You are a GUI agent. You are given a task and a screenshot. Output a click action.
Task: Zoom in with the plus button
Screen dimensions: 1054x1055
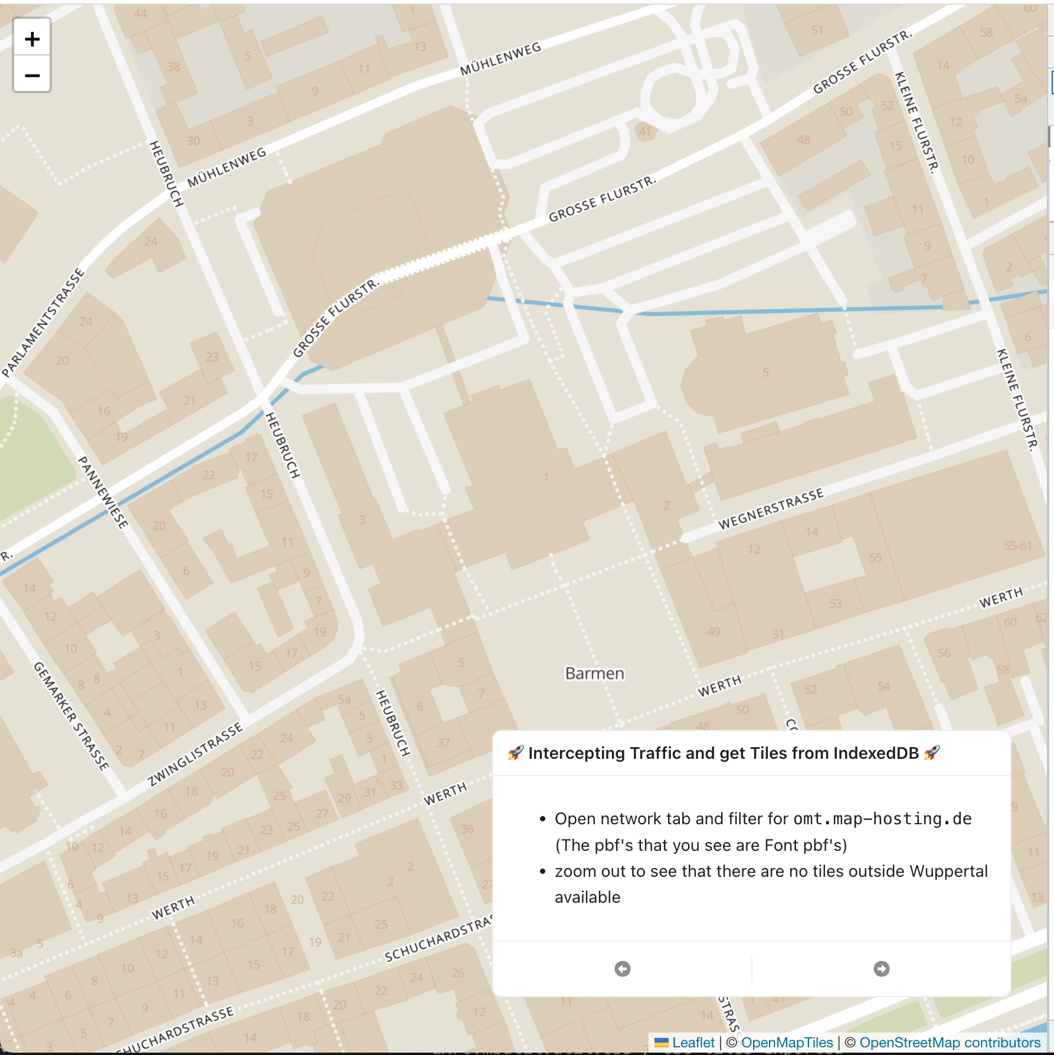coord(32,39)
